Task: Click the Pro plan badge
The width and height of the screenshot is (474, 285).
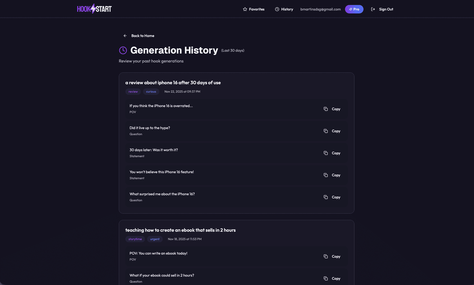Action: (354, 9)
